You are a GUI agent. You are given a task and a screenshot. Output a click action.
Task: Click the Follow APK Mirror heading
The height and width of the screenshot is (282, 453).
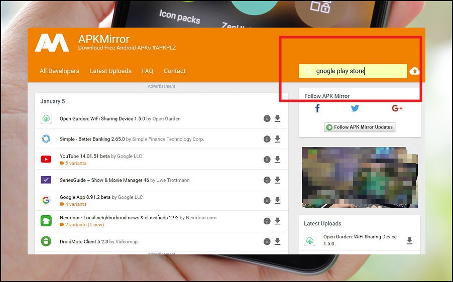point(327,96)
